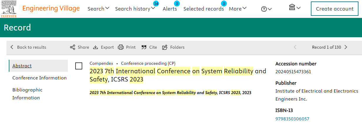Go Back to results
This screenshot has width=362, height=131.
(x=28, y=47)
